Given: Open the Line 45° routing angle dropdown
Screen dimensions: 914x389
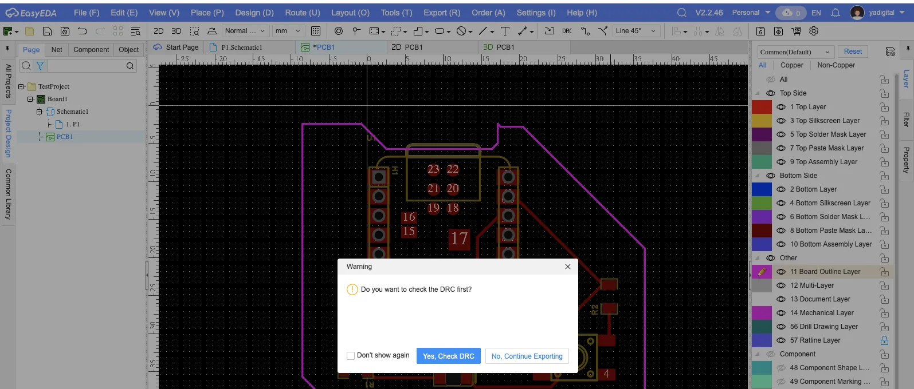Looking at the screenshot, I should click(636, 31).
